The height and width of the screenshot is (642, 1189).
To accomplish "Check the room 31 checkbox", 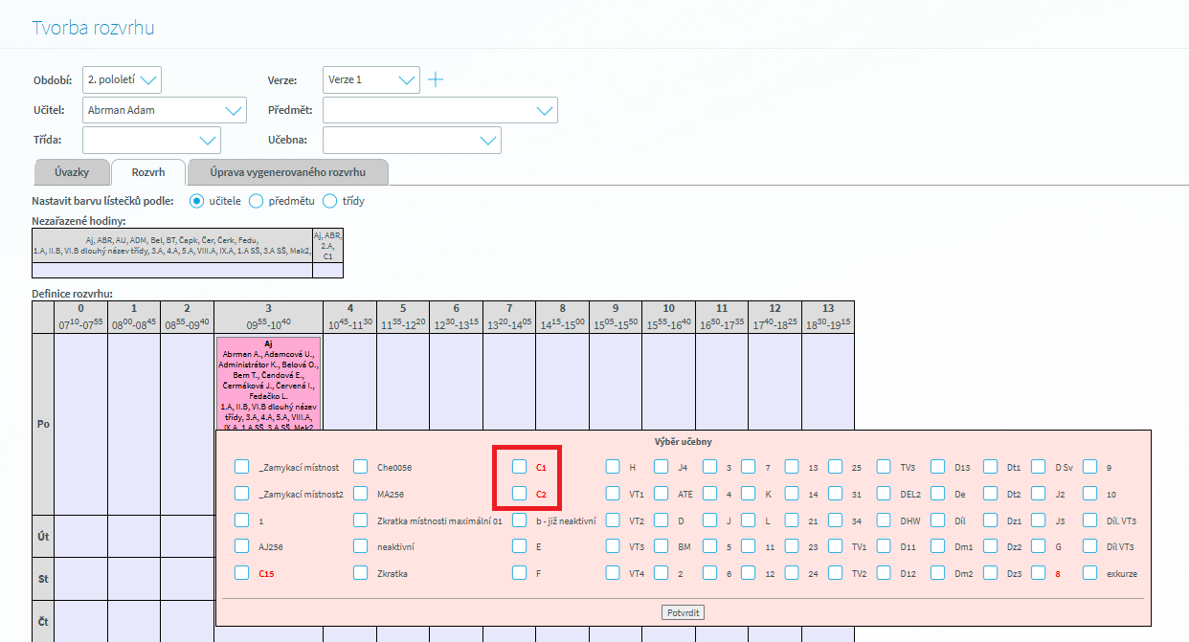I will [x=836, y=494].
